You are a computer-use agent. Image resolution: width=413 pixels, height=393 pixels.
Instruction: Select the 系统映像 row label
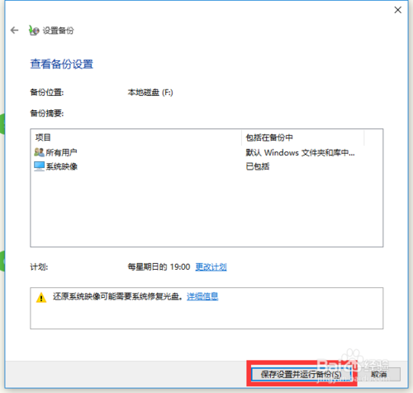(x=62, y=166)
